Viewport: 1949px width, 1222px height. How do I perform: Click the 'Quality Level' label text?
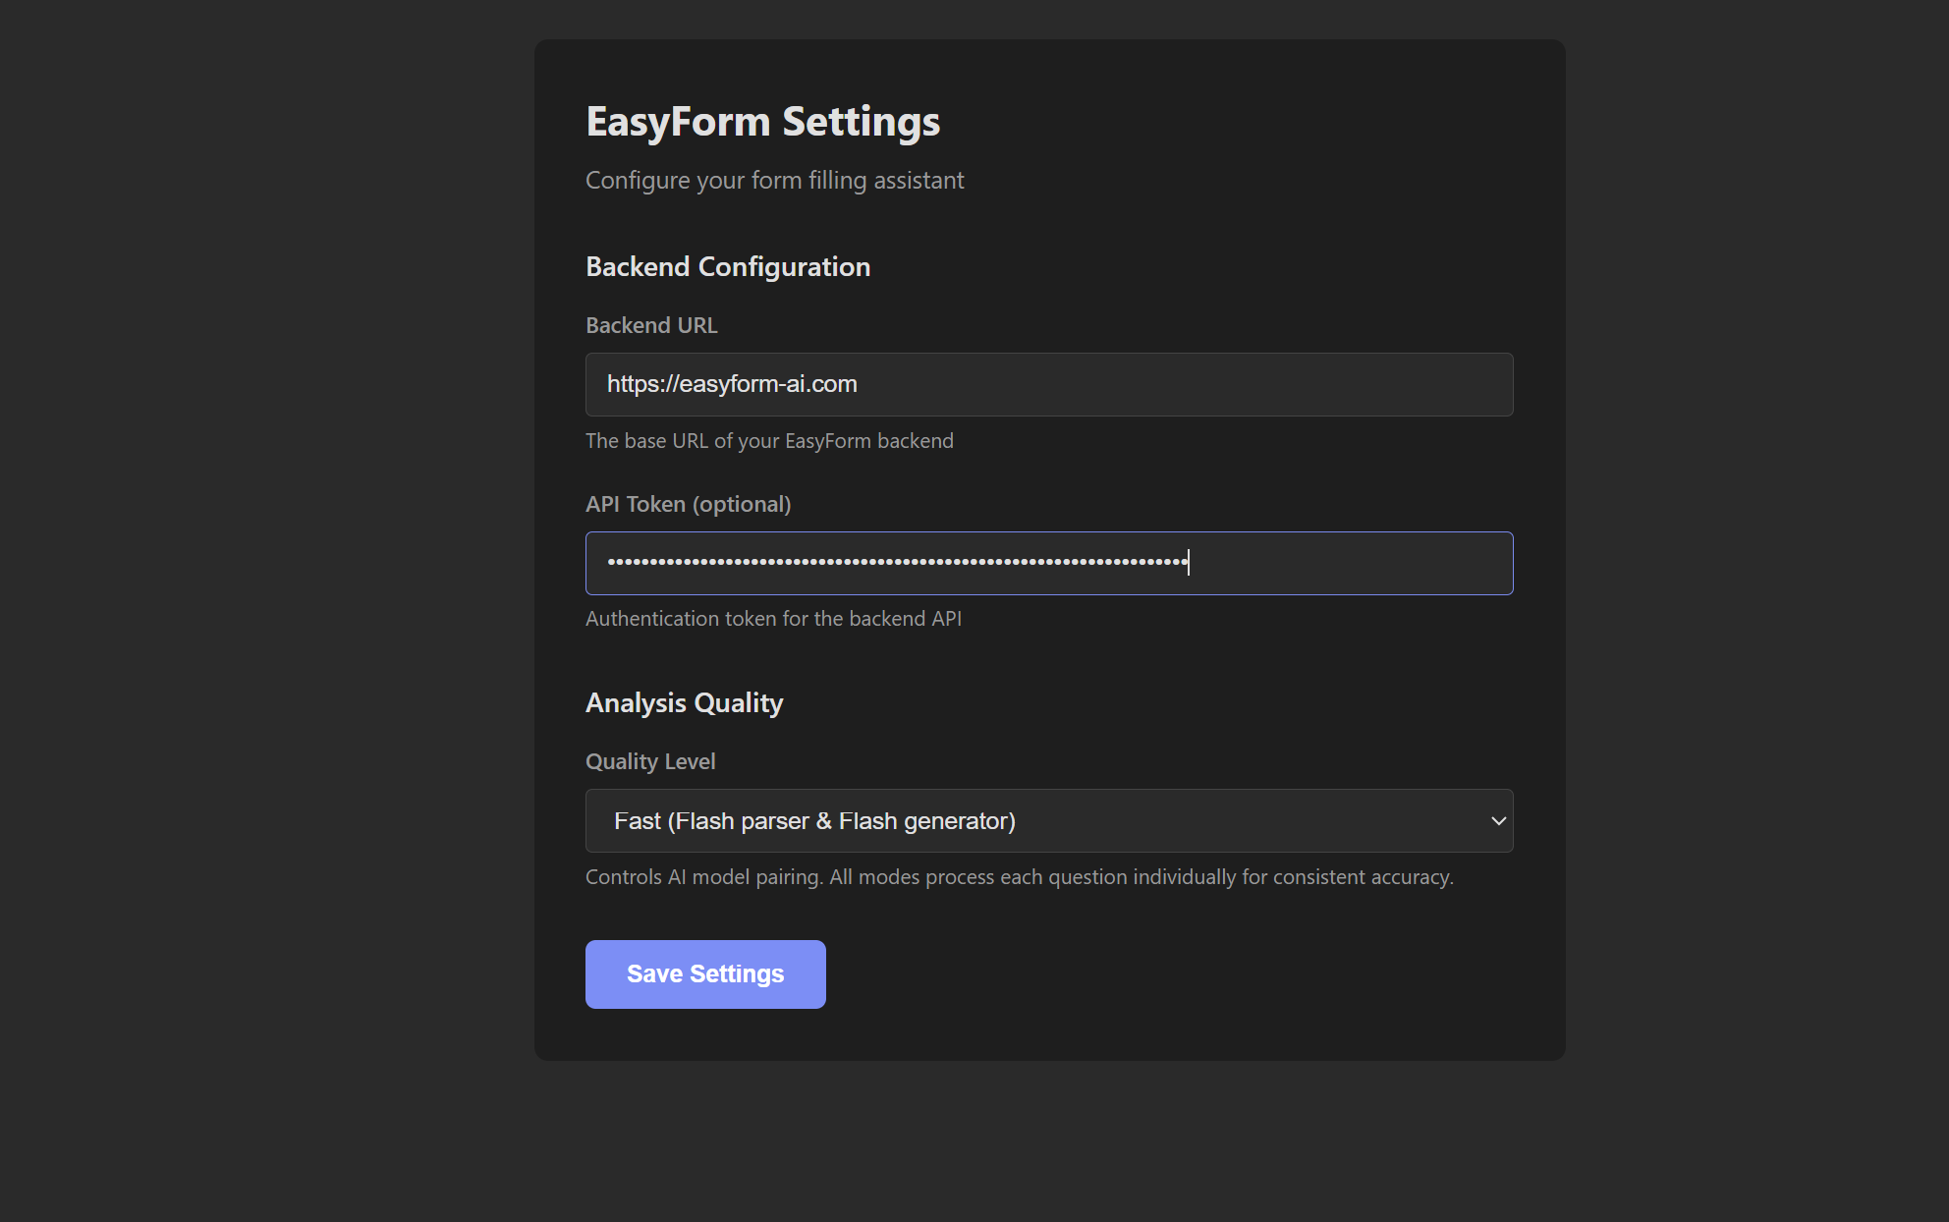[x=650, y=761]
